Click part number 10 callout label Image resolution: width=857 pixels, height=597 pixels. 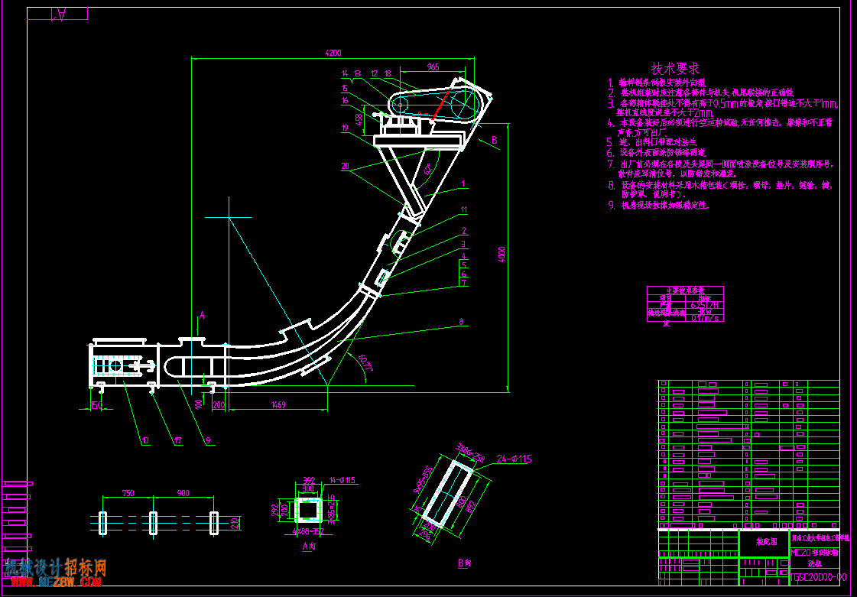pyautogui.click(x=144, y=441)
